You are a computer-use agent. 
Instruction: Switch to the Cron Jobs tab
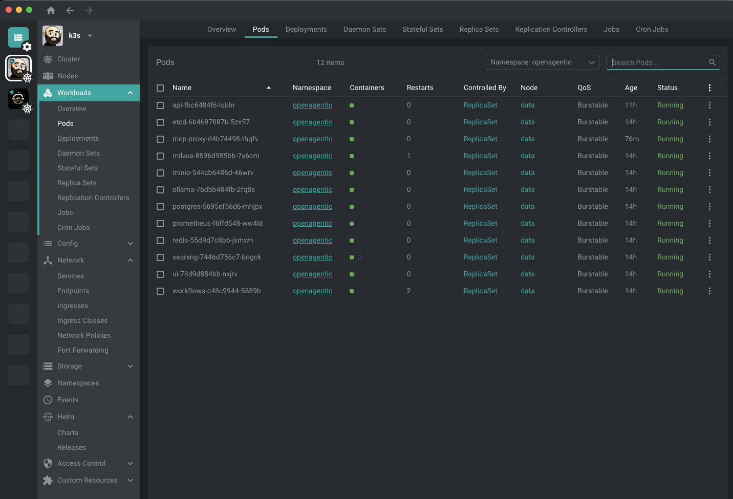coord(652,29)
